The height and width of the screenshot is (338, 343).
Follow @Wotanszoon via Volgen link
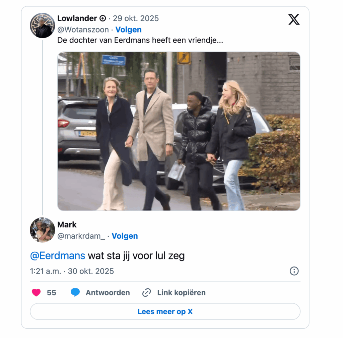click(x=128, y=30)
